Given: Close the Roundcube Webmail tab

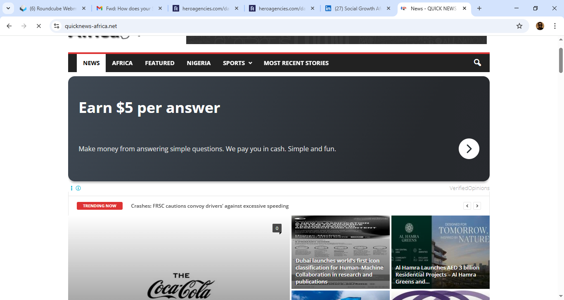Looking at the screenshot, I should coord(83,8).
